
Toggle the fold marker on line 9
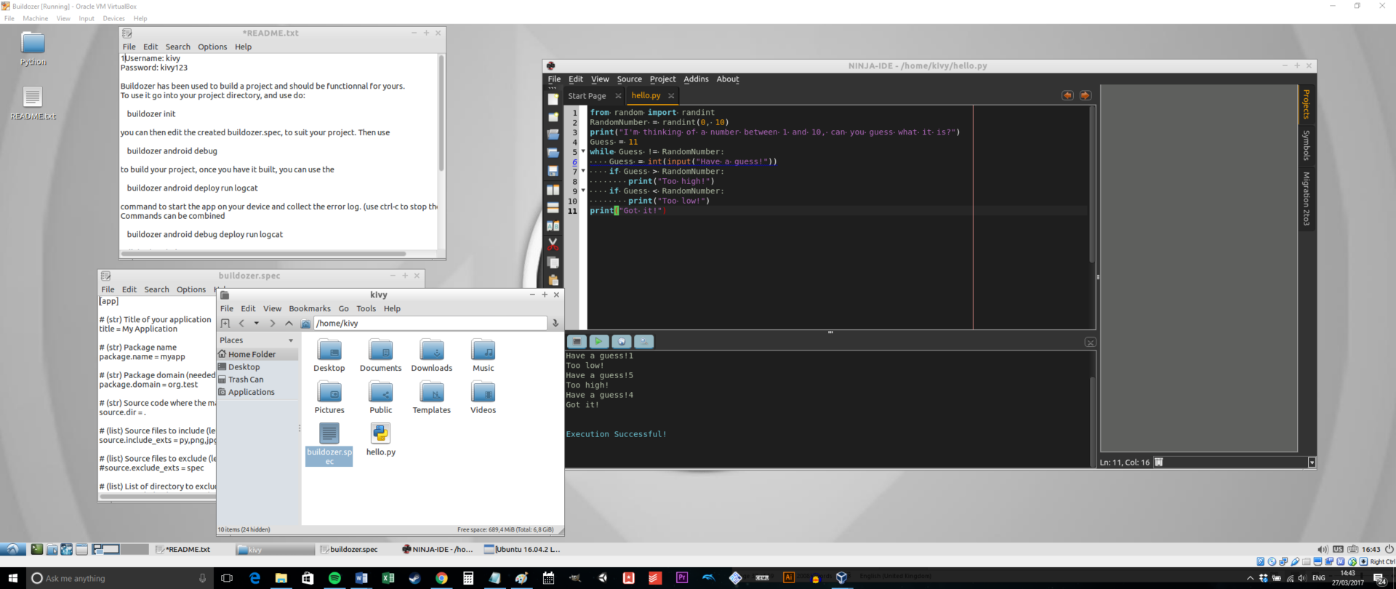tap(583, 191)
